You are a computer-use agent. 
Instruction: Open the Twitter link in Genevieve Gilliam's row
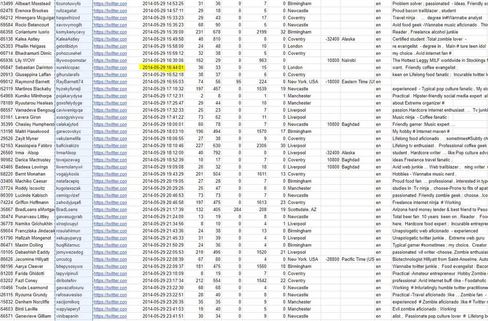pyautogui.click(x=110, y=316)
